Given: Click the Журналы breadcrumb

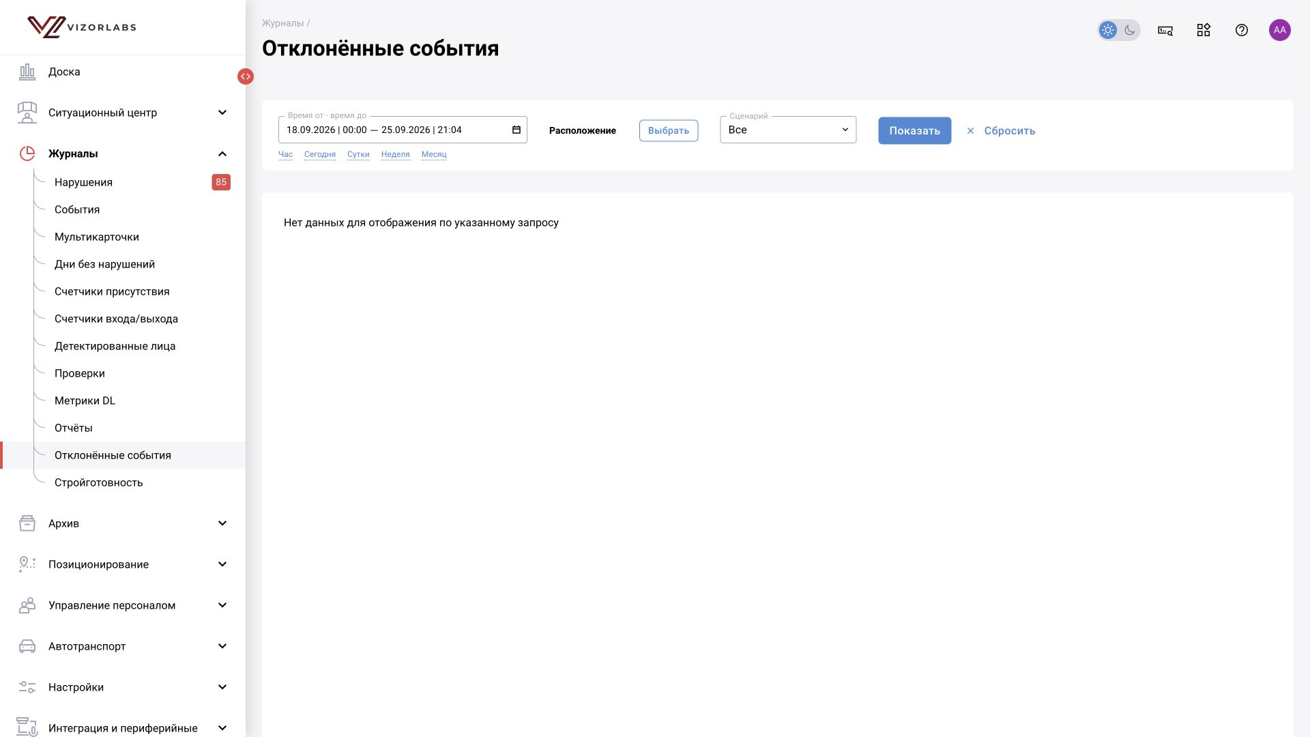Looking at the screenshot, I should [x=283, y=23].
